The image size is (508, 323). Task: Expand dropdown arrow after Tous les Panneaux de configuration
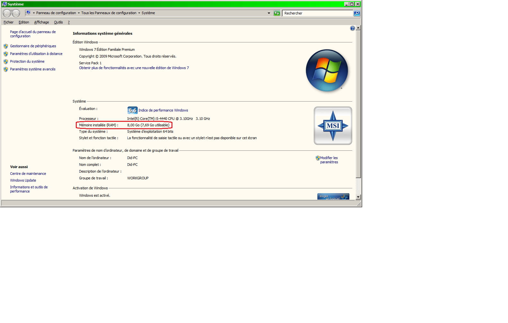[139, 13]
